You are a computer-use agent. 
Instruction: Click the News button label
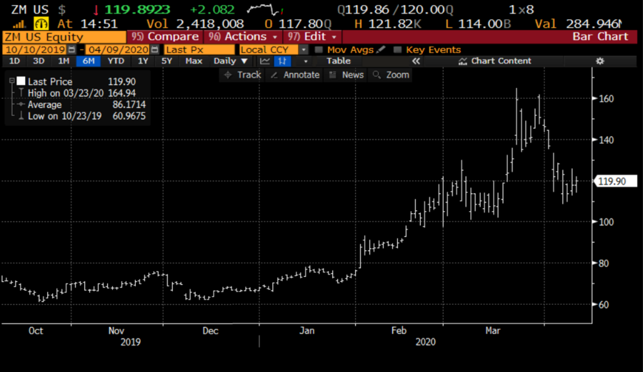(x=353, y=75)
